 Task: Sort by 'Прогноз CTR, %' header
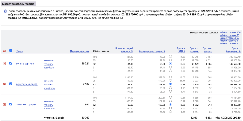click(181, 50)
